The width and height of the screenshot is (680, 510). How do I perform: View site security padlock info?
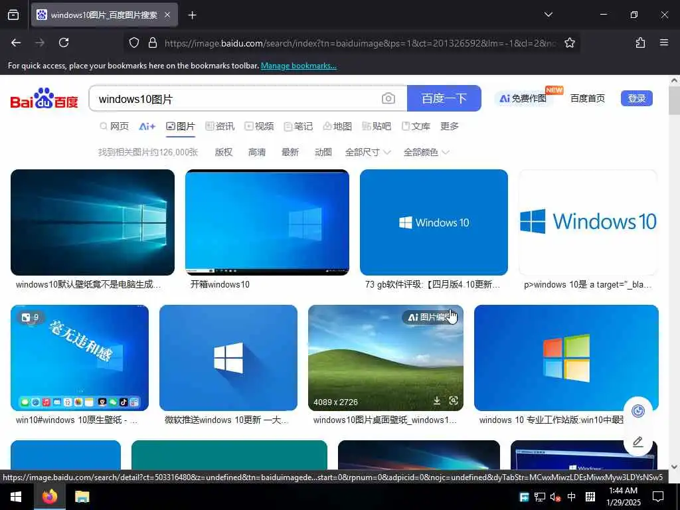pos(153,42)
